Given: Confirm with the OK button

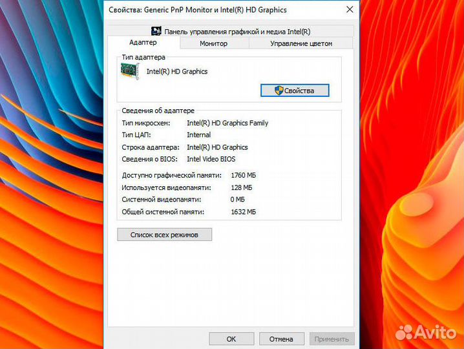Looking at the screenshot, I should click(x=231, y=339).
